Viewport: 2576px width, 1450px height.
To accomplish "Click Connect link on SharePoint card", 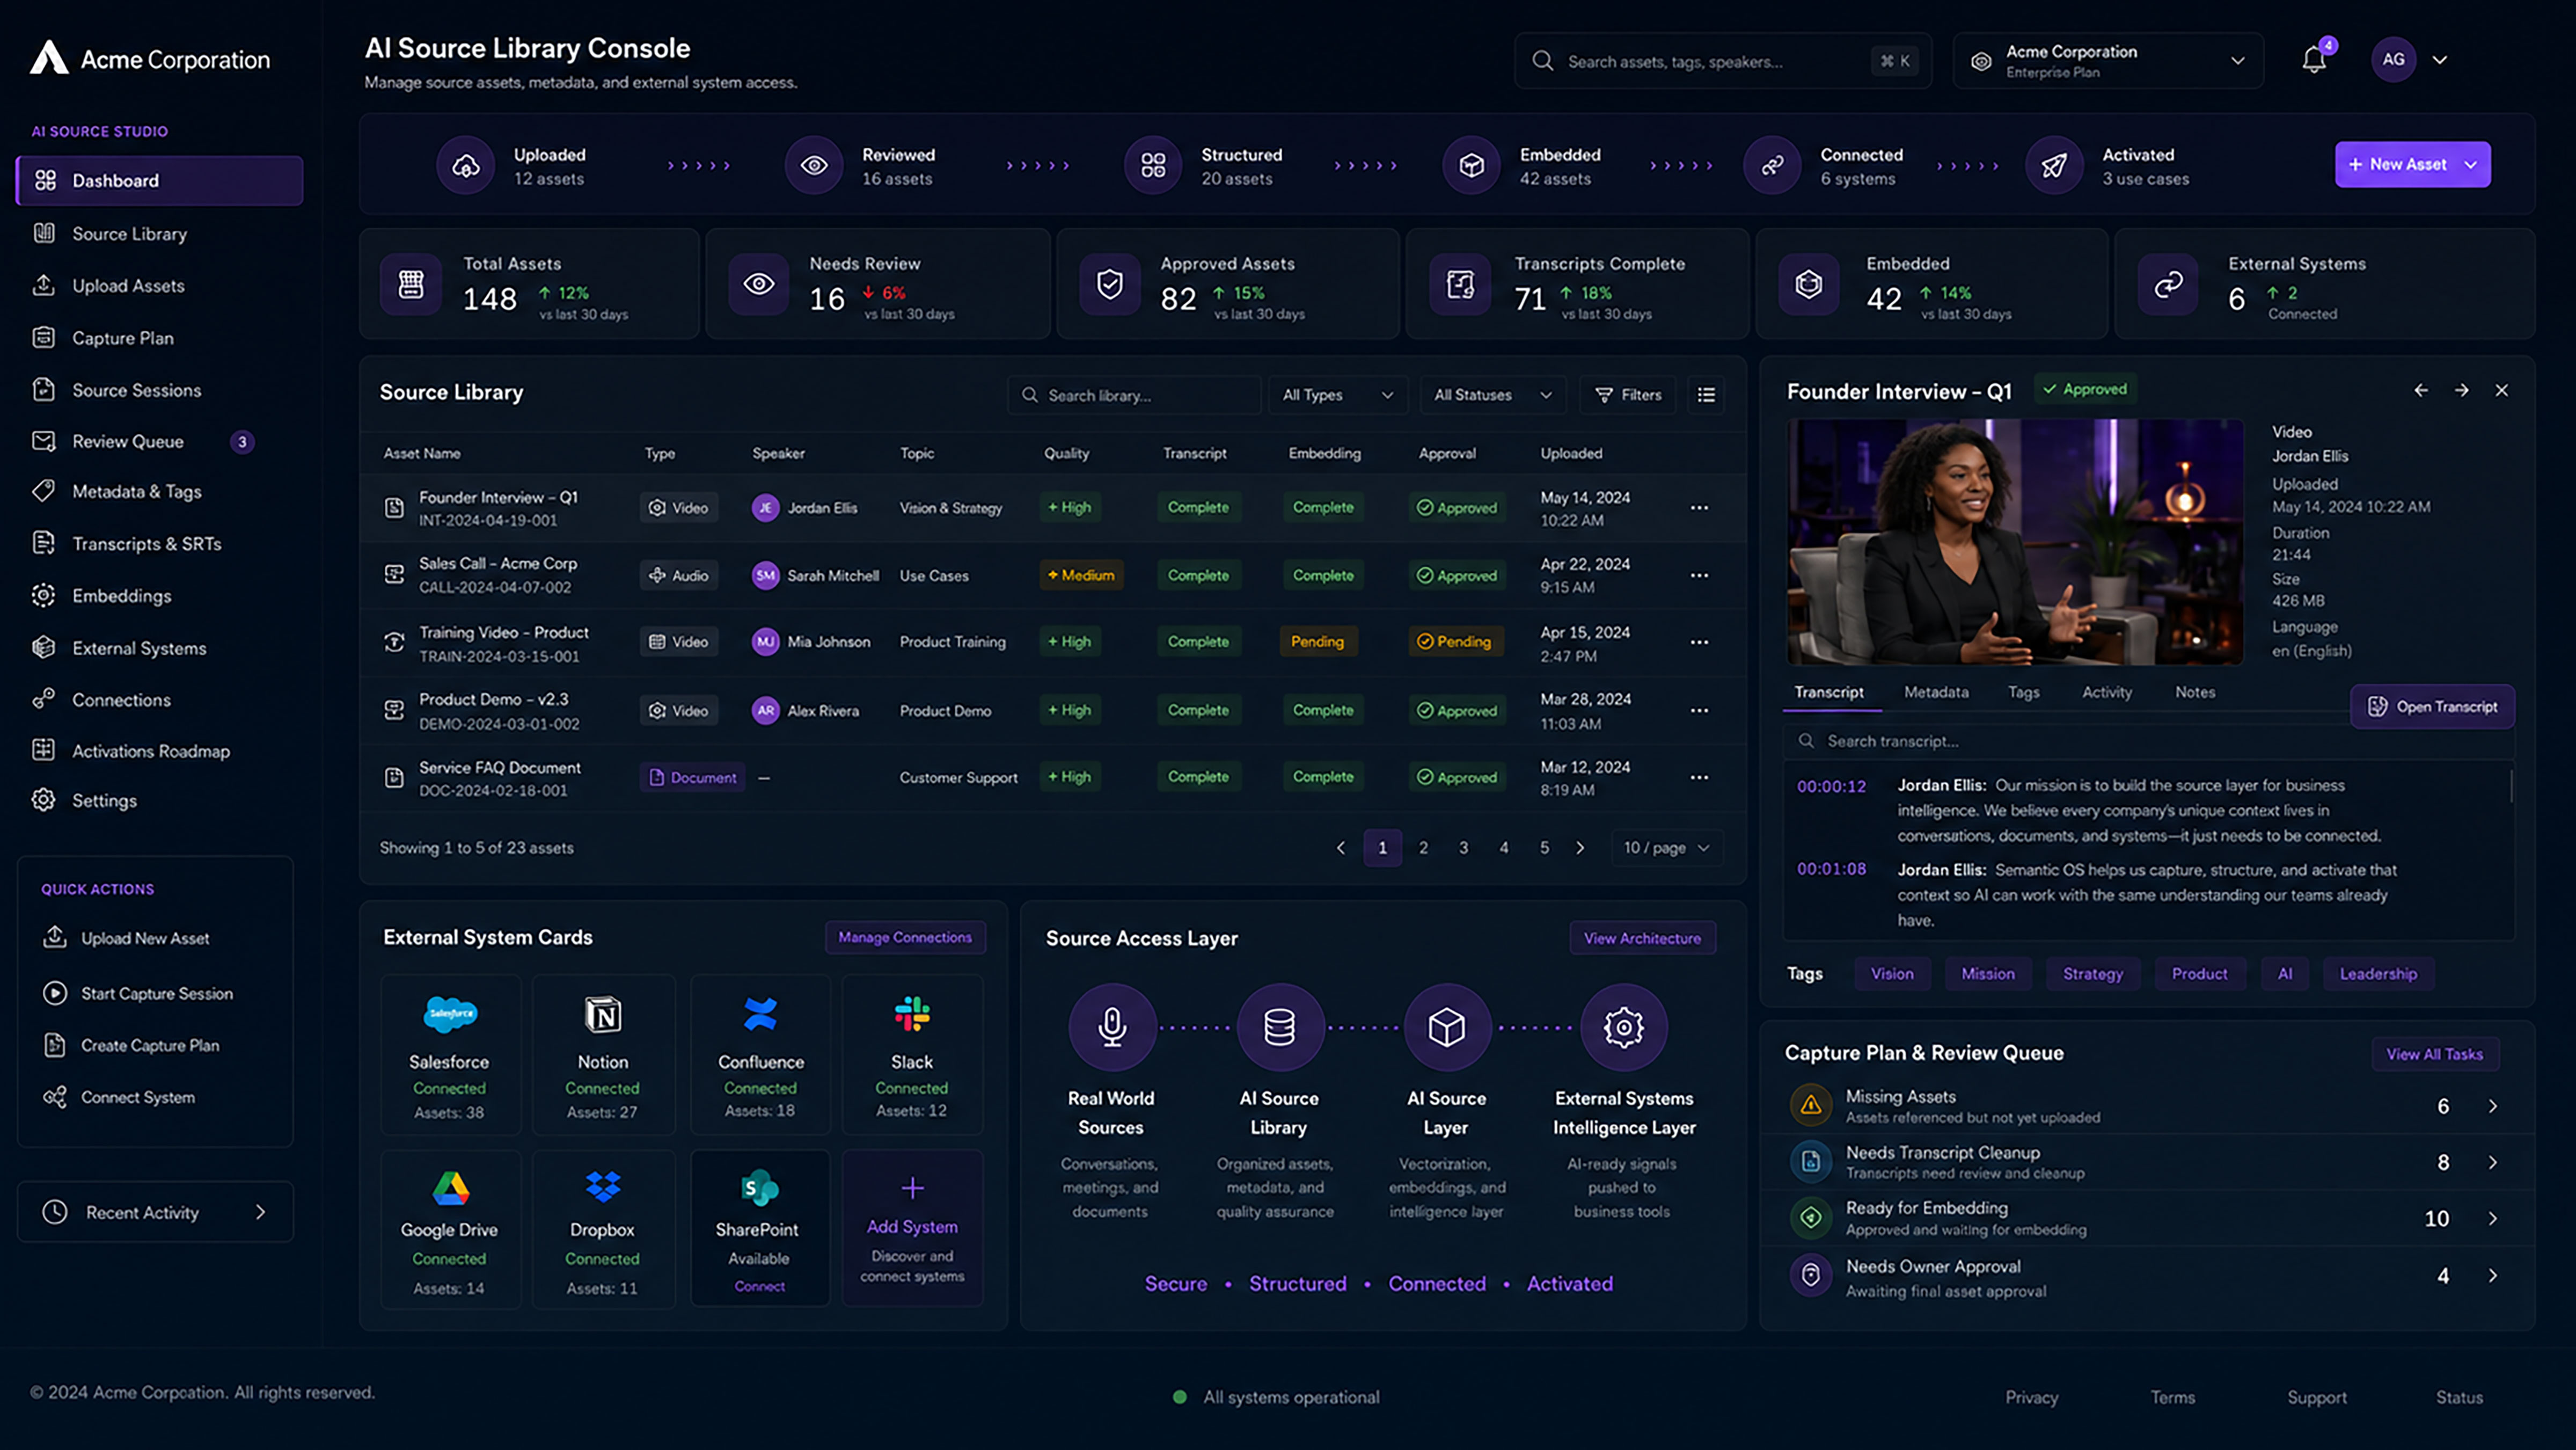I will click(x=760, y=1287).
